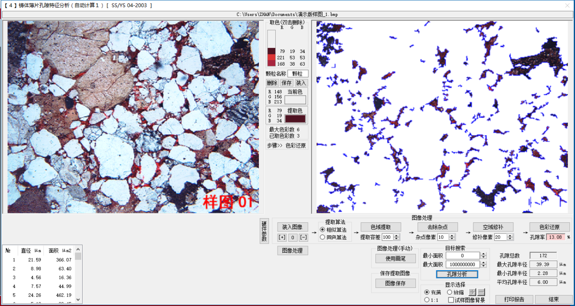The height and width of the screenshot is (306, 575).
Task: Select the 相似算法 radio button
Action: (323, 230)
